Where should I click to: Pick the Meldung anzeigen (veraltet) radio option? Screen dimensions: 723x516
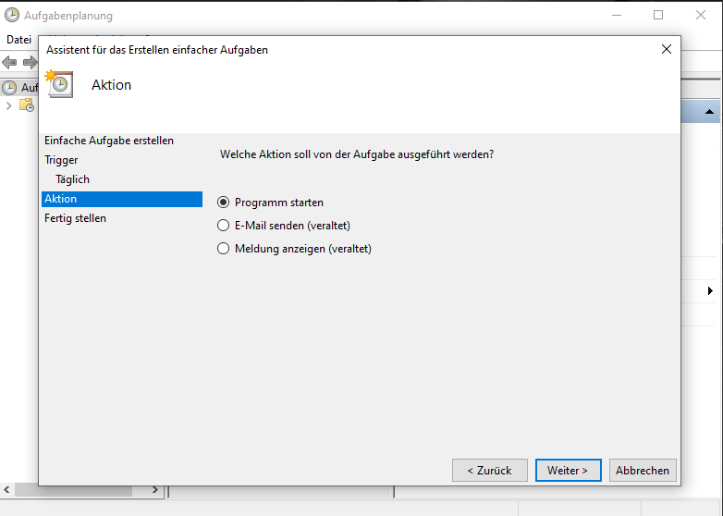click(223, 249)
